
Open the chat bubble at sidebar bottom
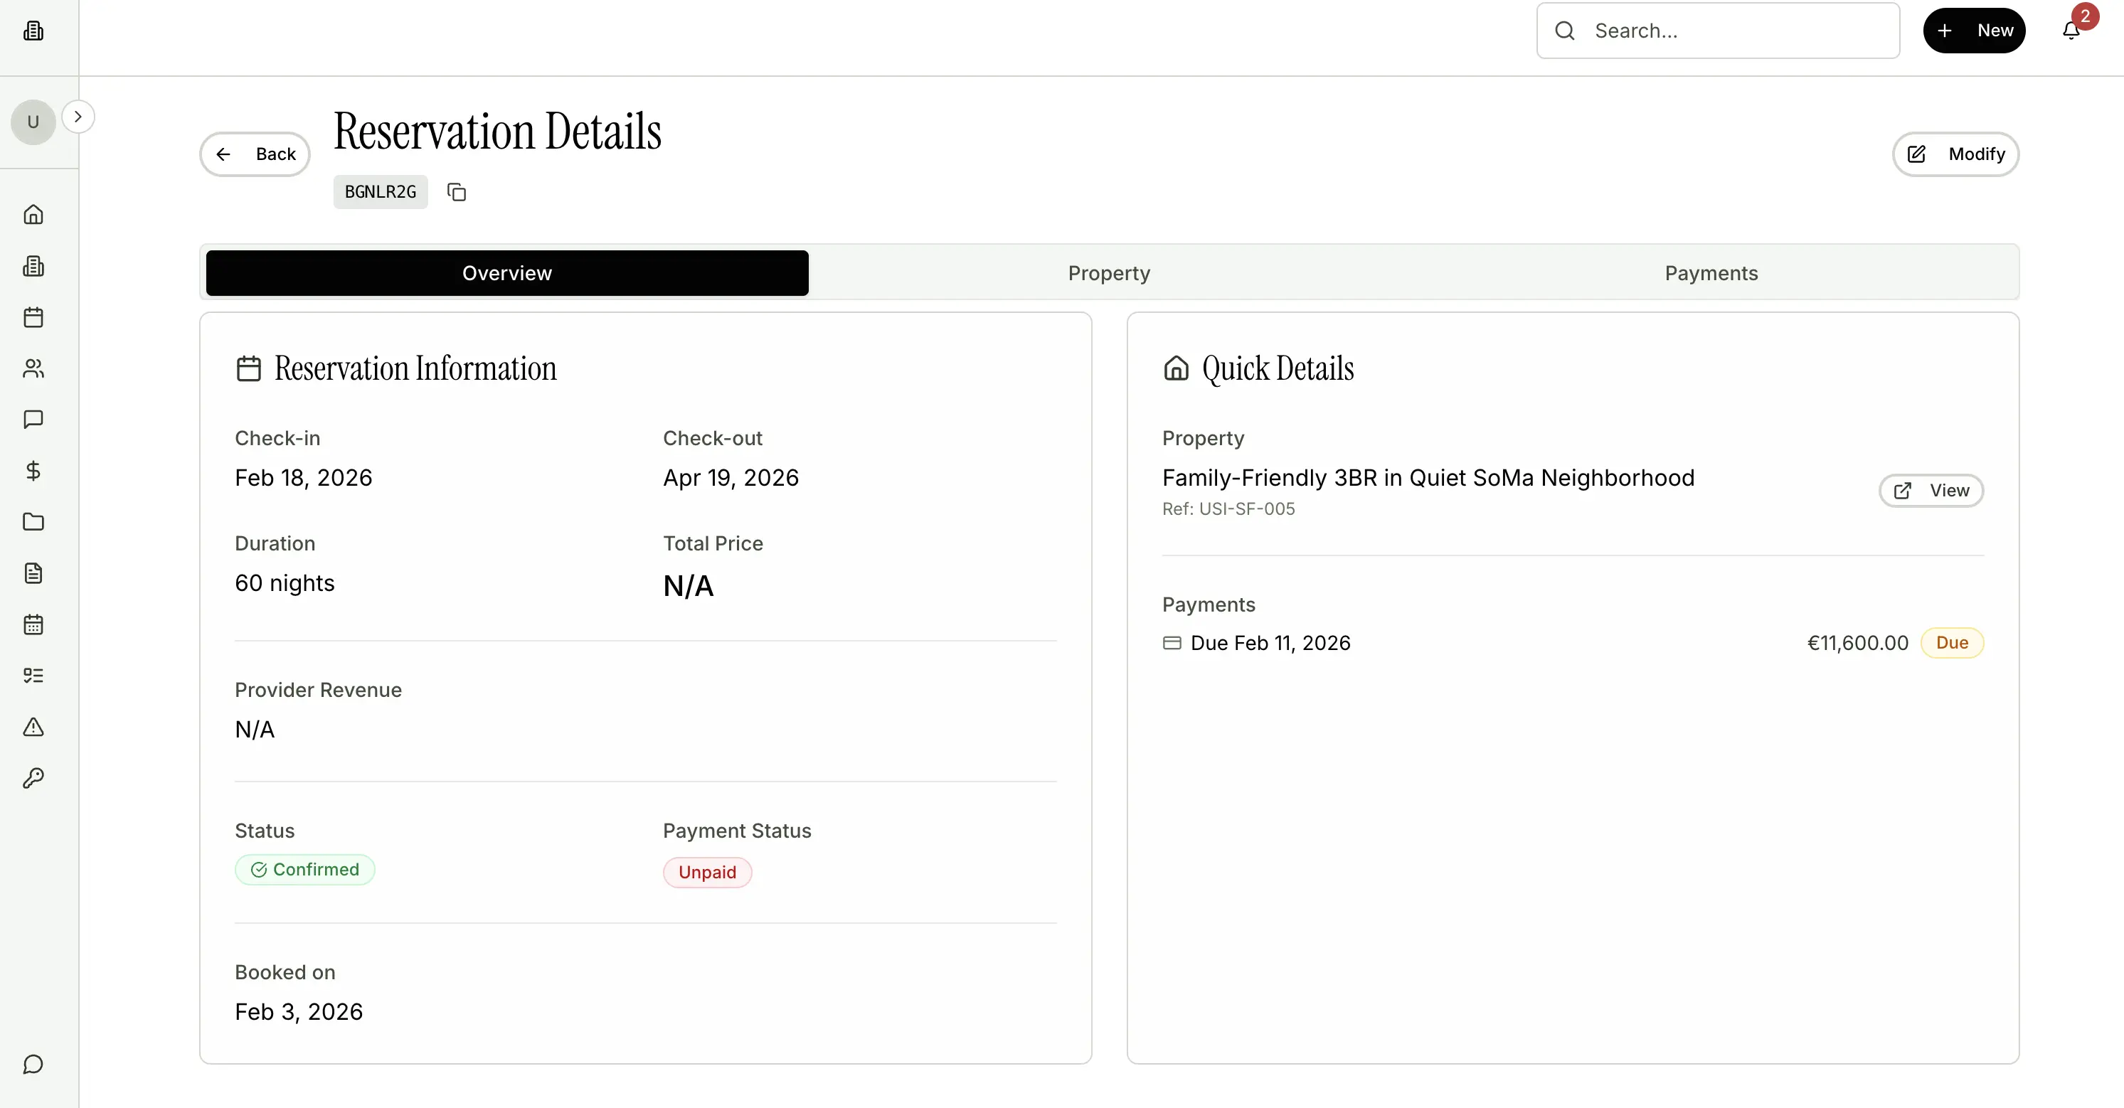(33, 1065)
